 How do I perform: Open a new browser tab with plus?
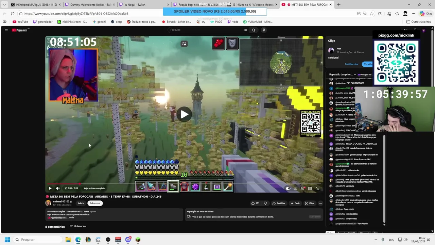[338, 5]
